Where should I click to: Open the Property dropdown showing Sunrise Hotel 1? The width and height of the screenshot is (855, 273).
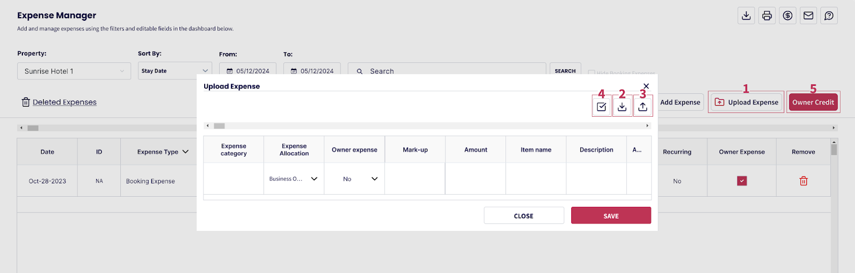pyautogui.click(x=74, y=71)
